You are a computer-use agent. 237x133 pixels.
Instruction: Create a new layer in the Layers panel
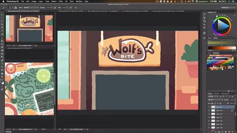tap(229, 132)
